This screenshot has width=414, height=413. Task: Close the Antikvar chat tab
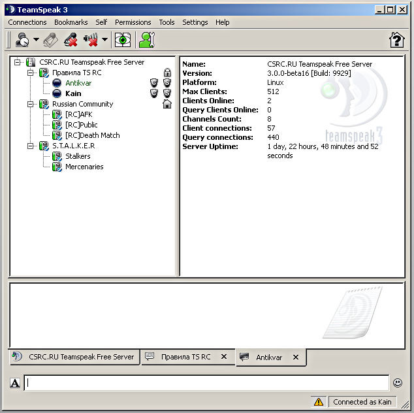pyautogui.click(x=296, y=357)
